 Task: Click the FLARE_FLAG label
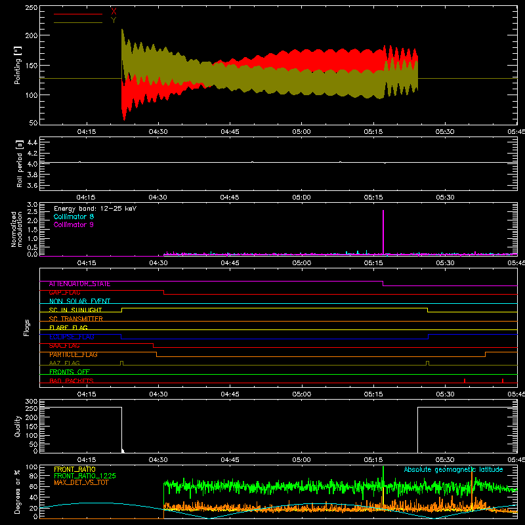(x=68, y=327)
